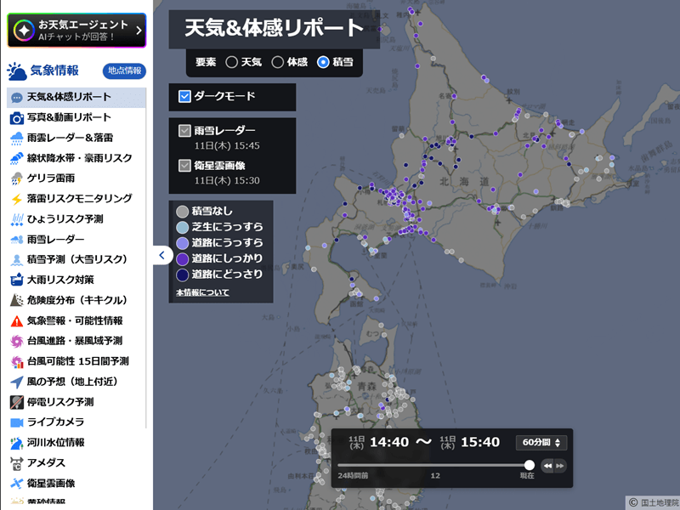Screen dimensions: 680x510
Task: Select the 天気 radio button
Action: [231, 62]
